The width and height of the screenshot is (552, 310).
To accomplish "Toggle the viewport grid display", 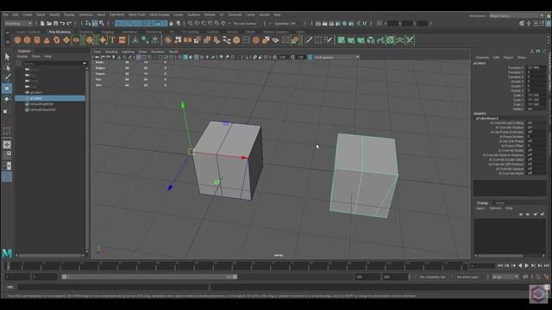I will coord(138,57).
